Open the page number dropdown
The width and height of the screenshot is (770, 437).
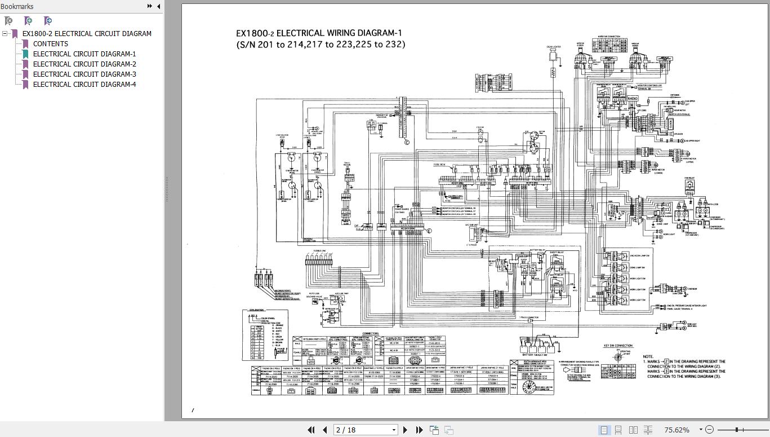[394, 430]
